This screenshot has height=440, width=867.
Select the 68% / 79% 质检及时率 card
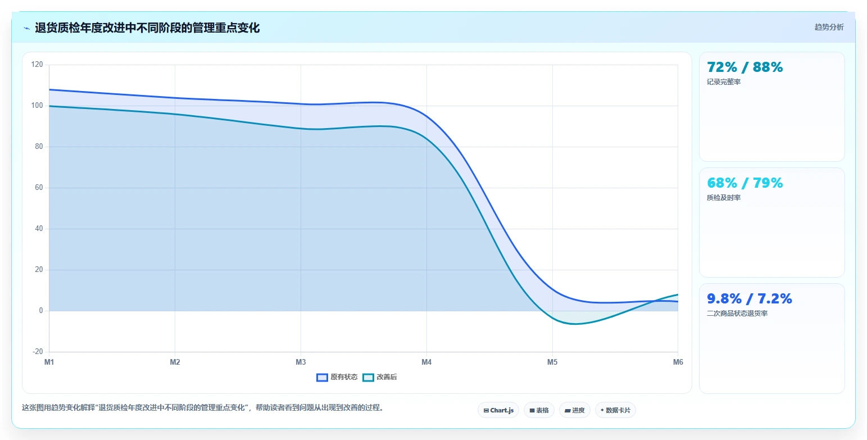pyautogui.click(x=771, y=223)
